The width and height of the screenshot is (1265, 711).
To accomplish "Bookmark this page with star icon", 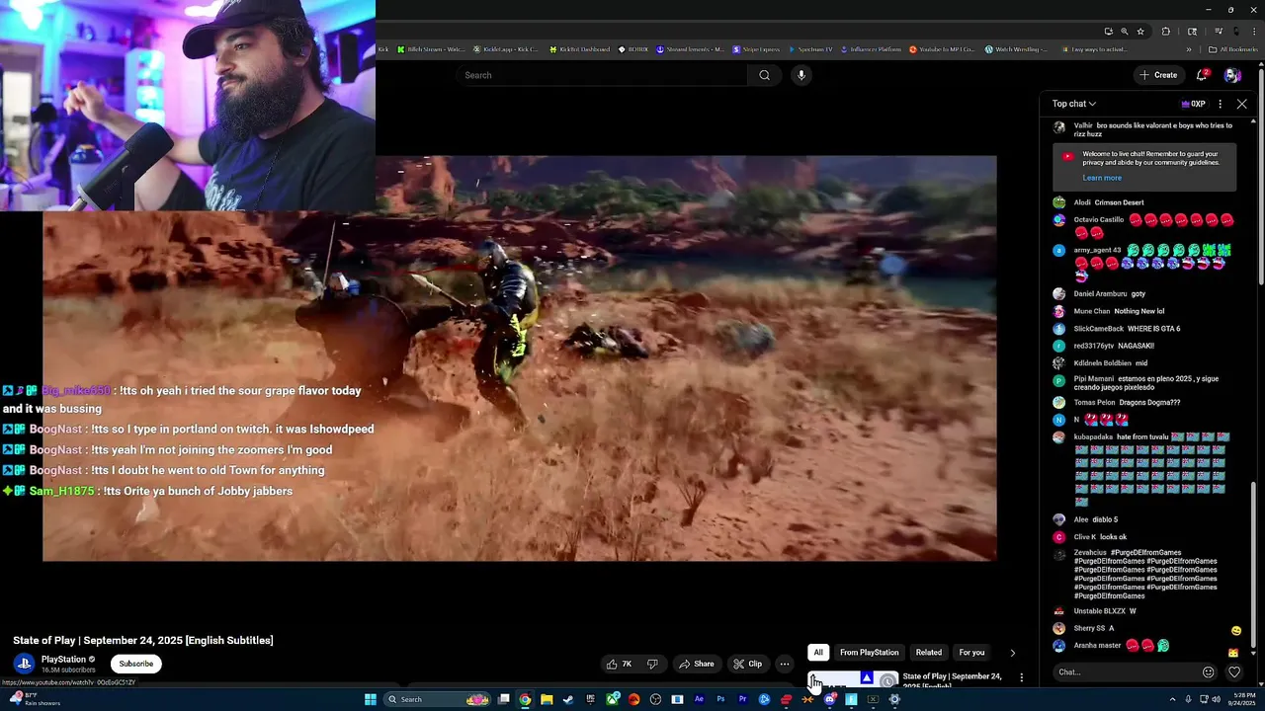I will click(1140, 32).
